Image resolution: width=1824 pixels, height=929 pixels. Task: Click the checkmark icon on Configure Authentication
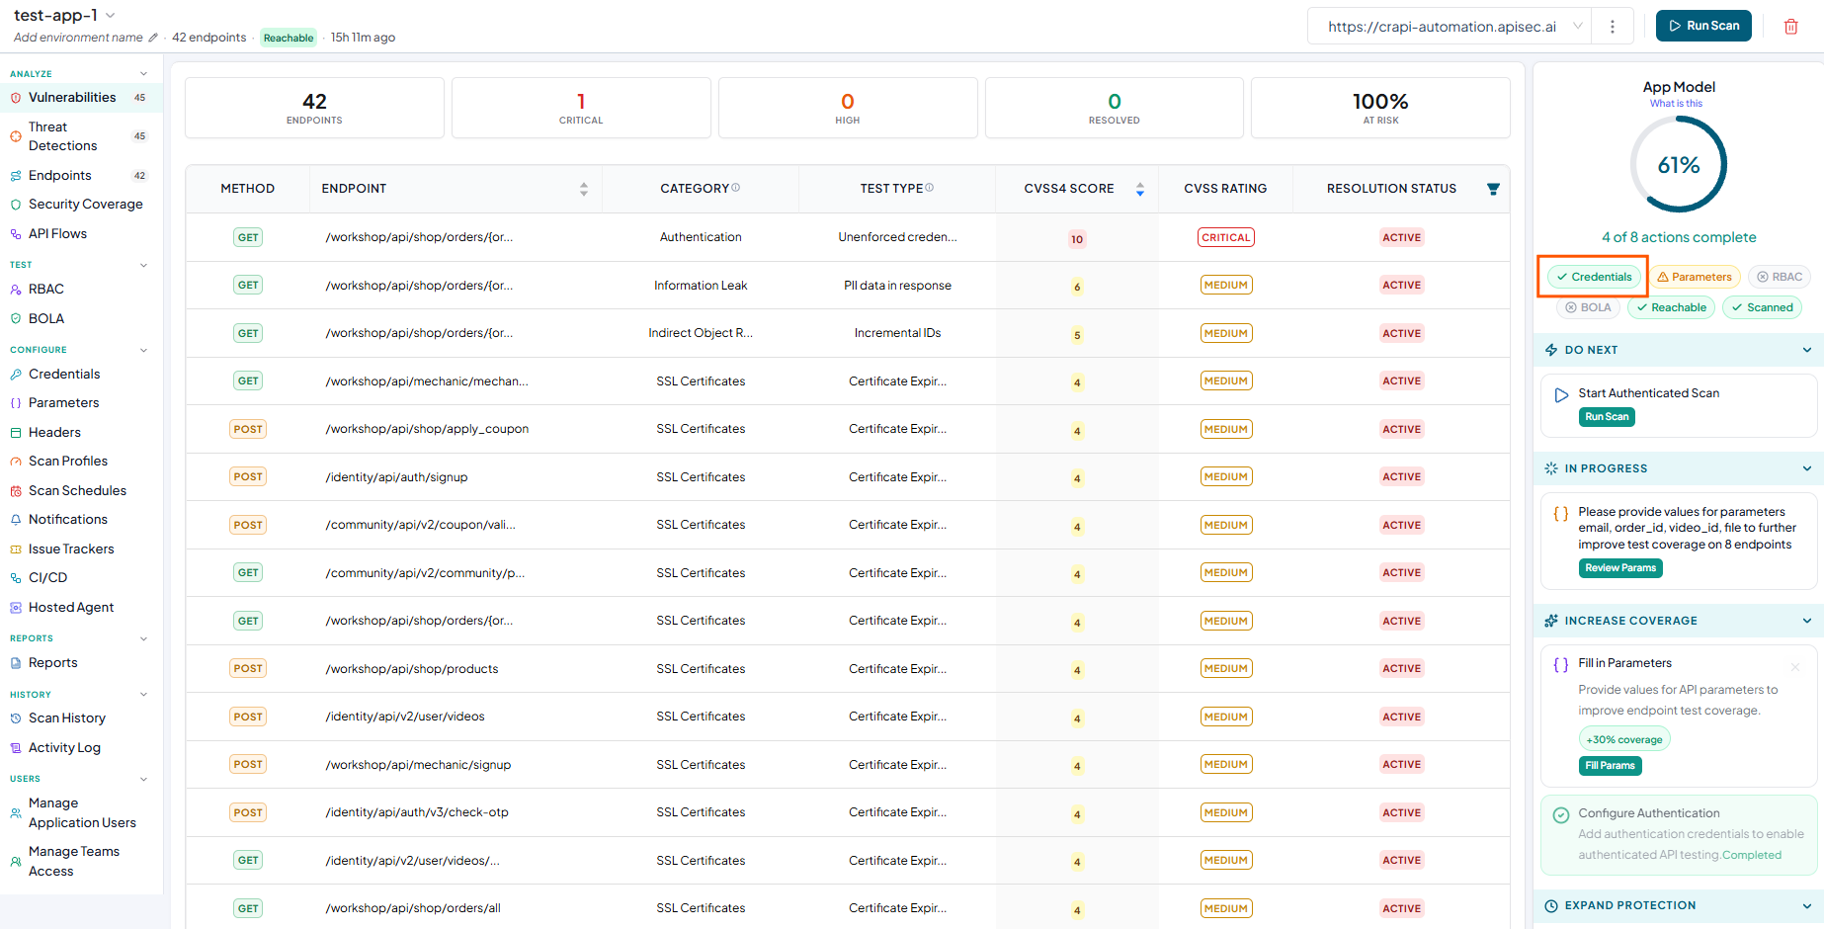pyautogui.click(x=1561, y=815)
